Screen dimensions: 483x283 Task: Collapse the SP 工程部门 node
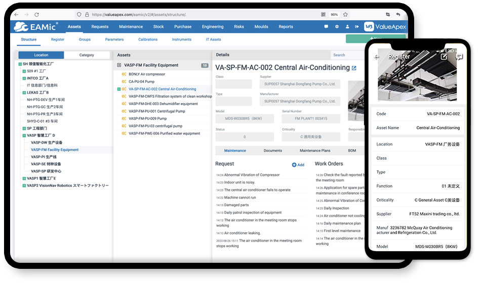(24, 128)
